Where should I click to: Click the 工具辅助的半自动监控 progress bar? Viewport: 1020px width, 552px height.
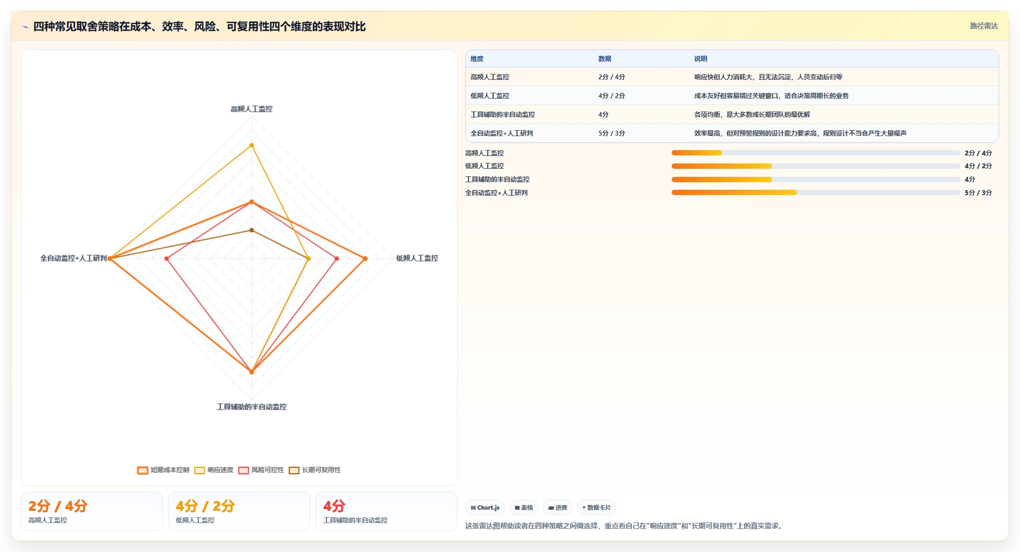[815, 180]
